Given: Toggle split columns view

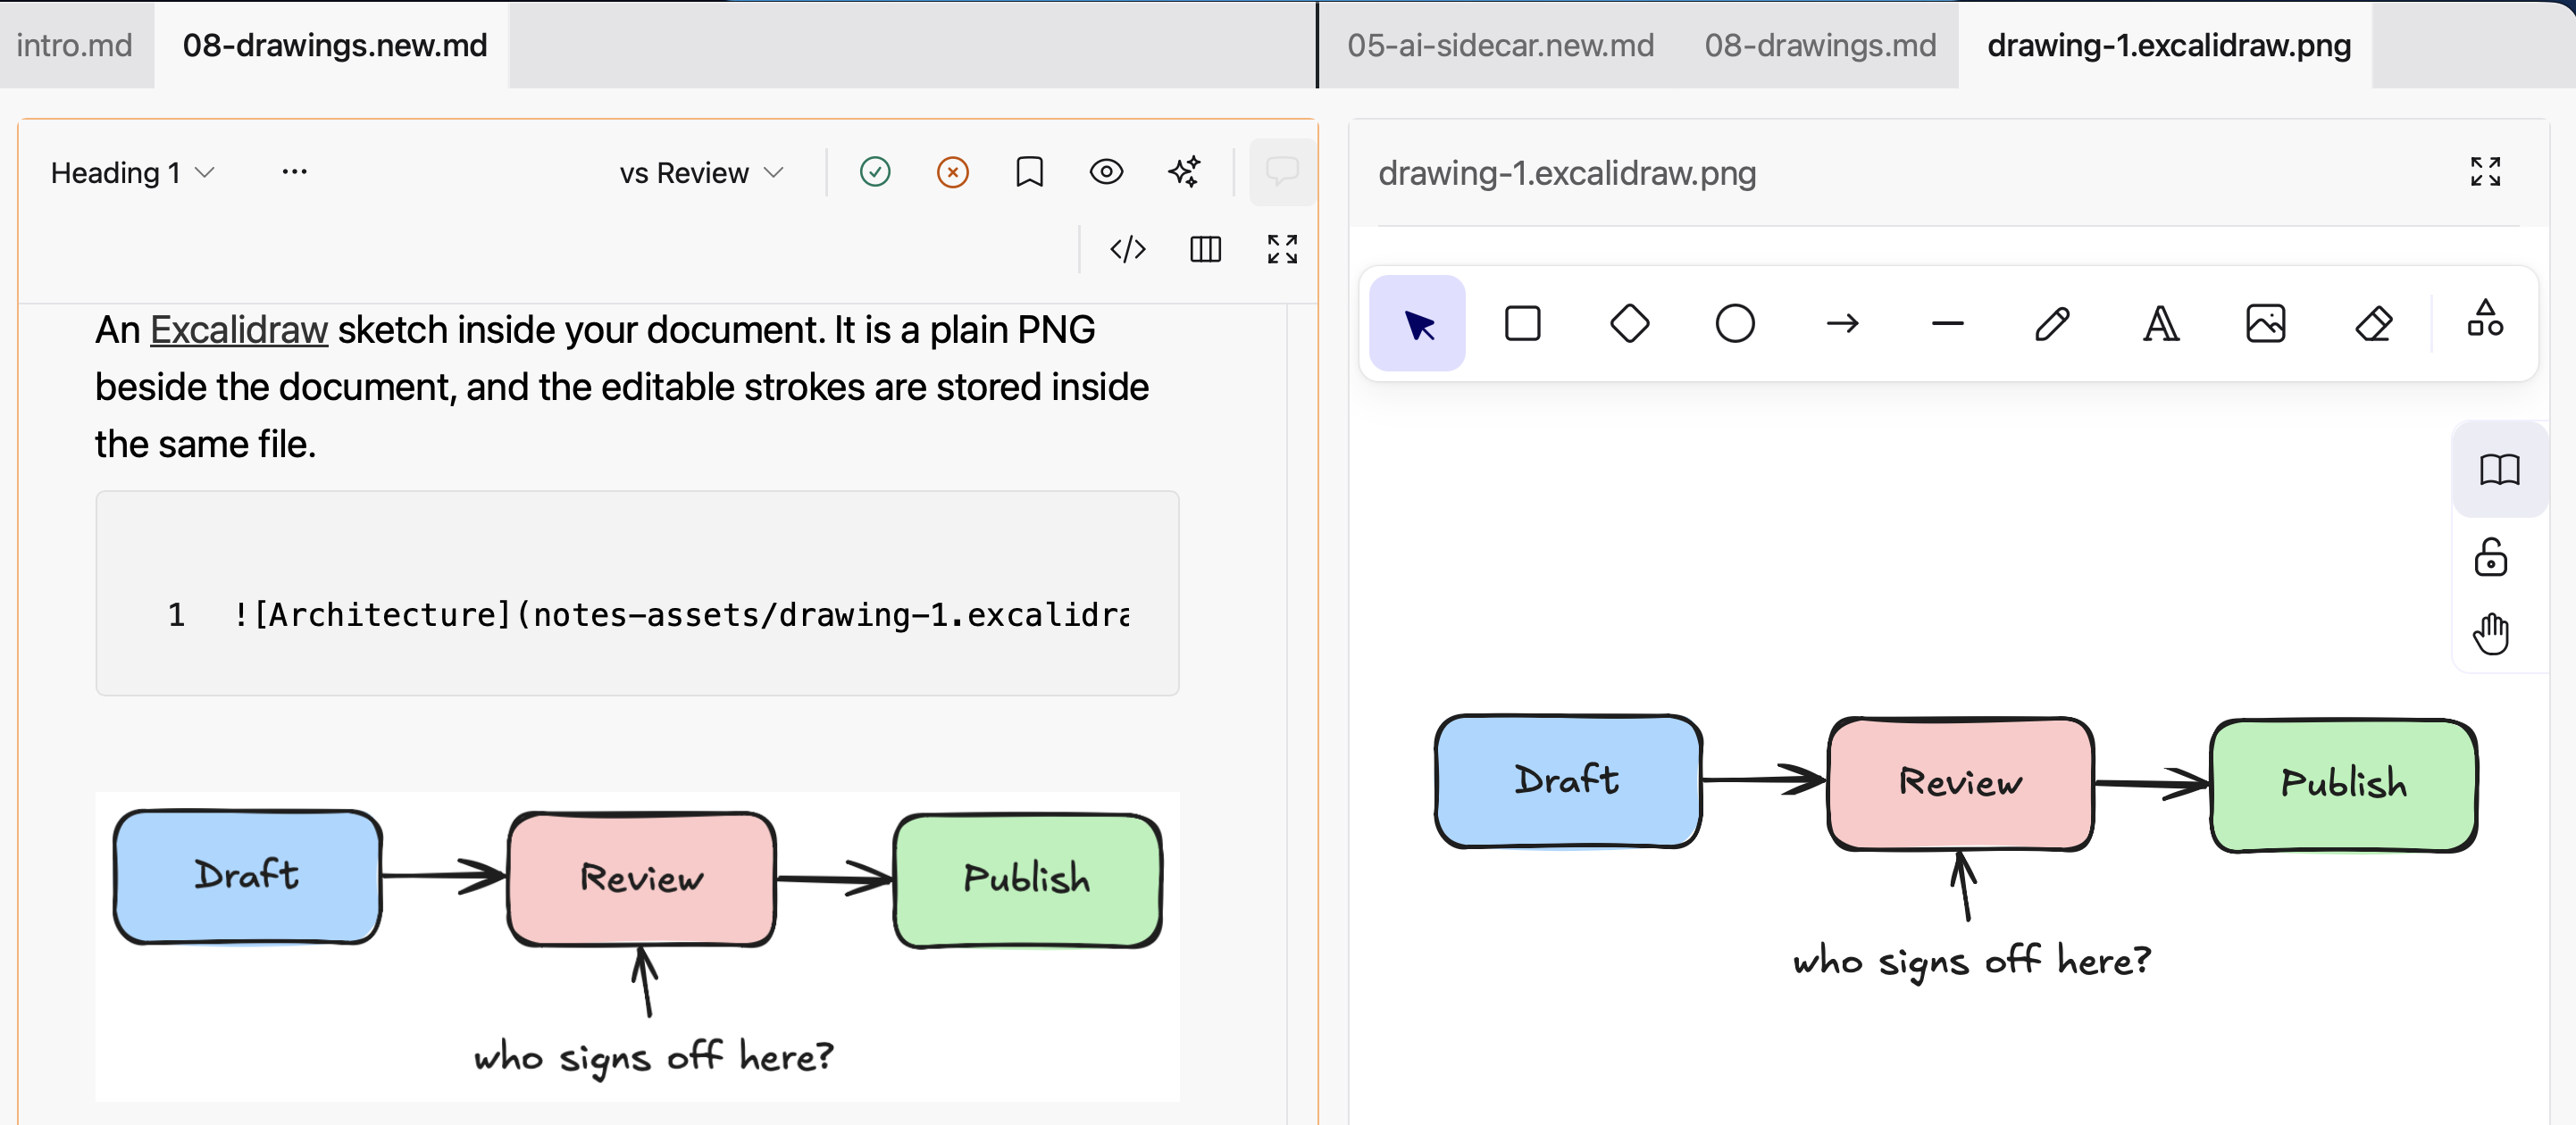Looking at the screenshot, I should (1205, 249).
